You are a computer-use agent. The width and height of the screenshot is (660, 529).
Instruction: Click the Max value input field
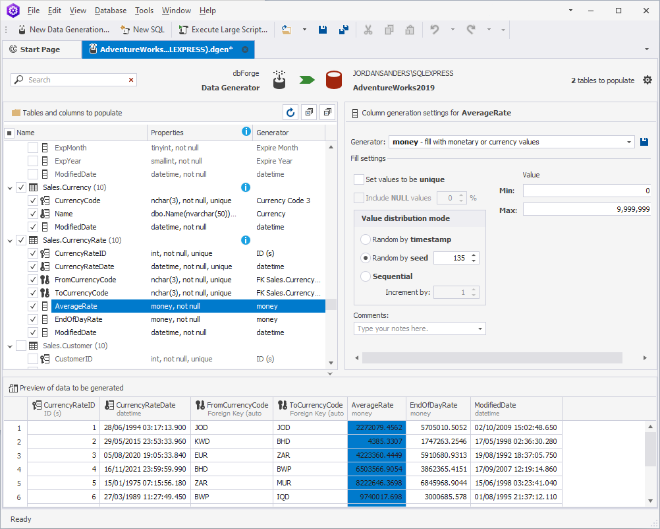(x=587, y=209)
